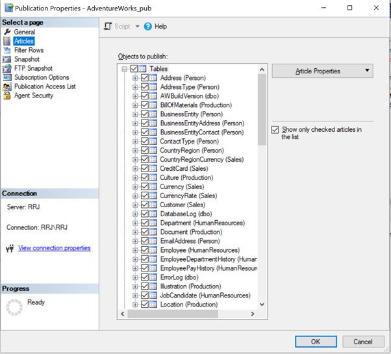Expand the CountryRegionCurrency (Sales) node
The width and height of the screenshot is (391, 354).
pyautogui.click(x=135, y=160)
